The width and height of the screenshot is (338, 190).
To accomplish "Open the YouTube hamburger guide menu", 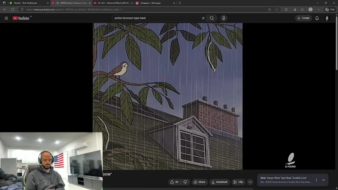I will point(6,18).
